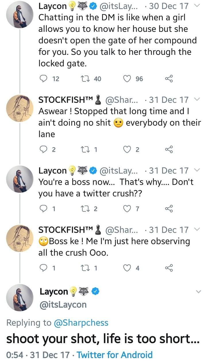This screenshot has height=364, width=207.
Task: Share STOCKFISH's 'Boss ke' tweet
Action: point(169,268)
